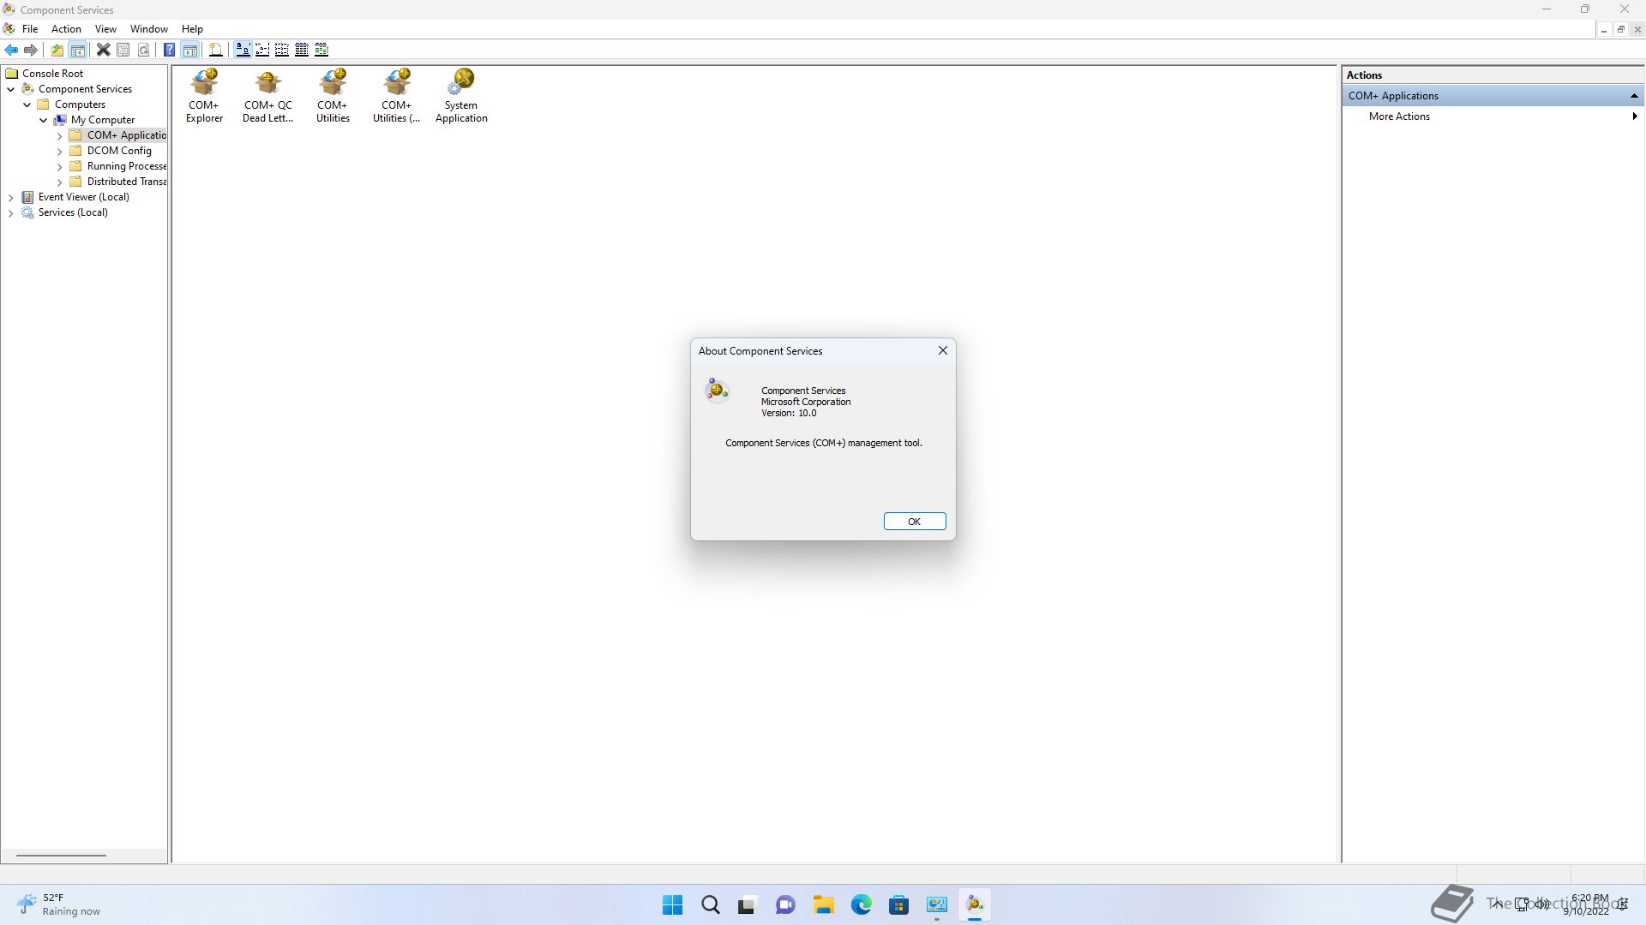Click the new window toolbar icon
Screen dimensions: 1646x925
[x=215, y=50]
